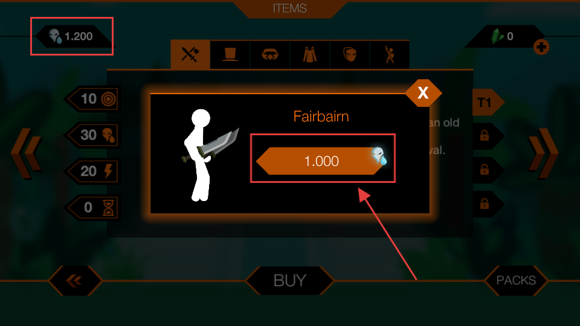Select the weapons category tab
580x326 pixels.
coord(190,55)
